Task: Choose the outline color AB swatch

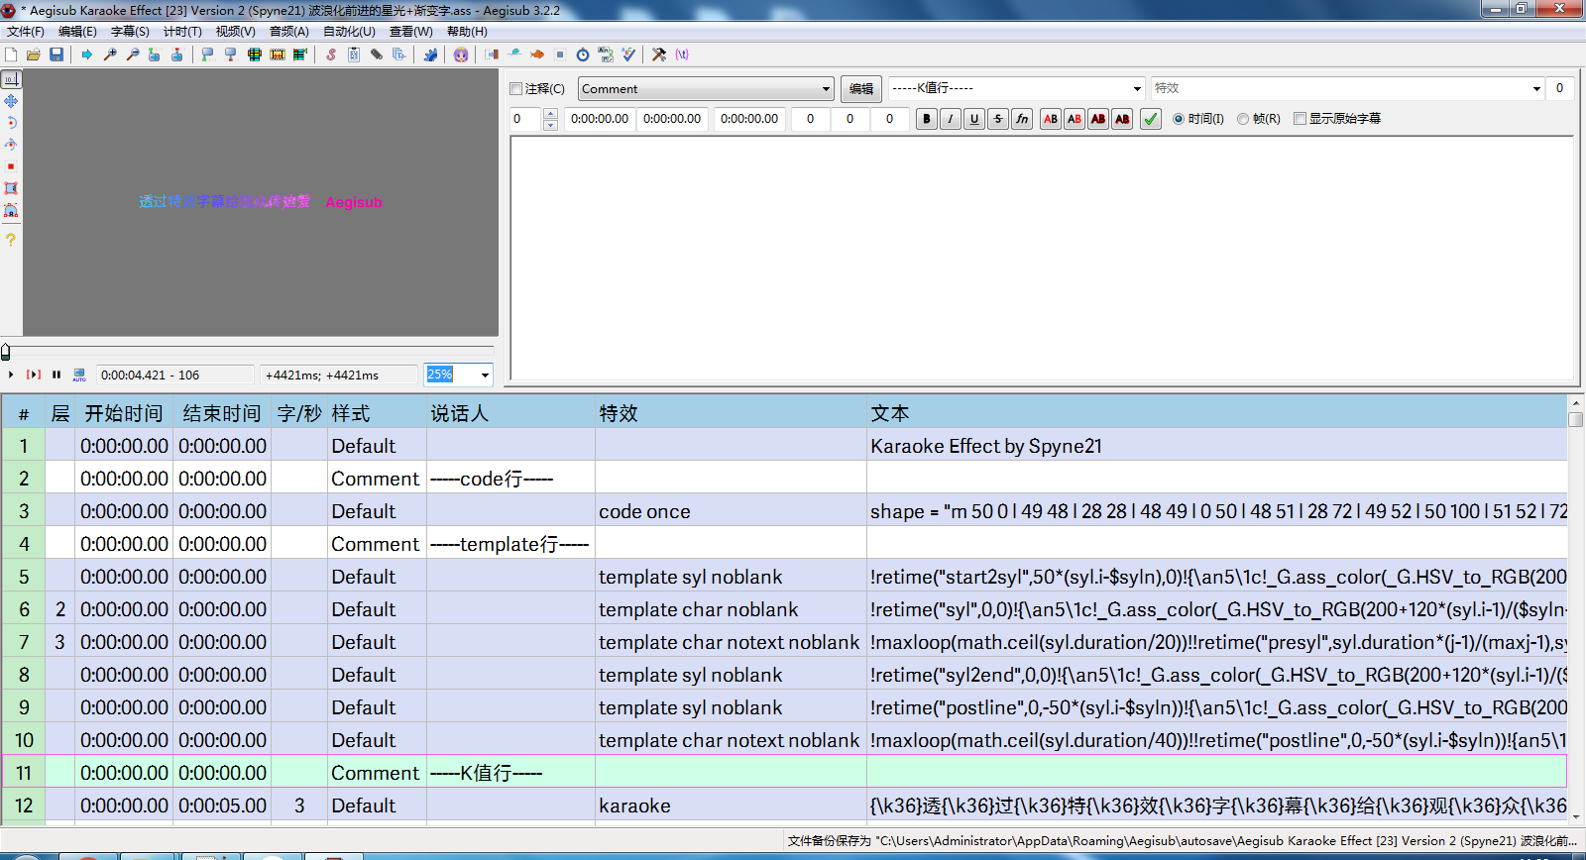Action: tap(1098, 119)
